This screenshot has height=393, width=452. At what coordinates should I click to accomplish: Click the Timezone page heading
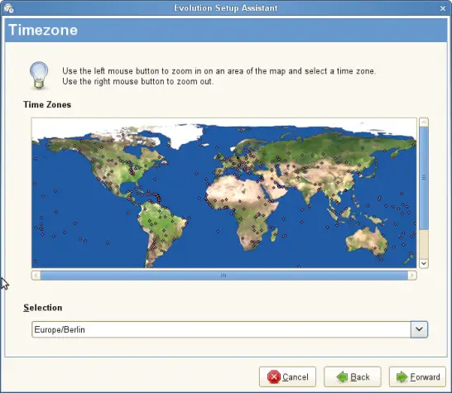[43, 30]
